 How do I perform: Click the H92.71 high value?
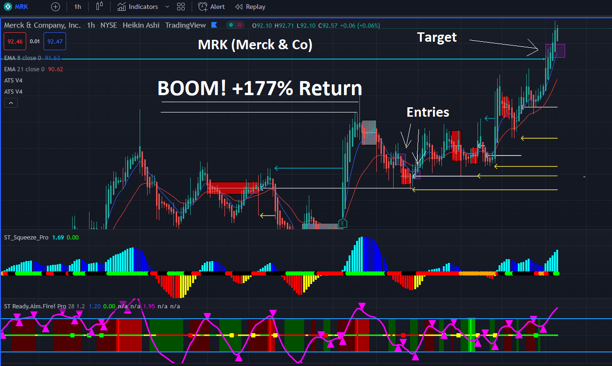(x=284, y=25)
